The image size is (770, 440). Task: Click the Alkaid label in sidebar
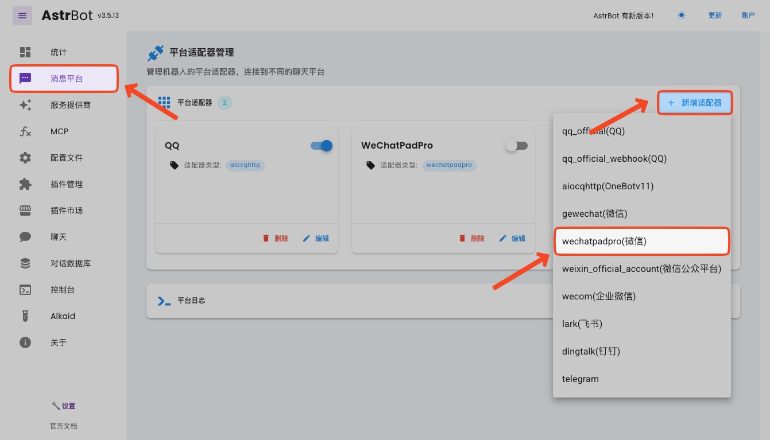tap(63, 316)
